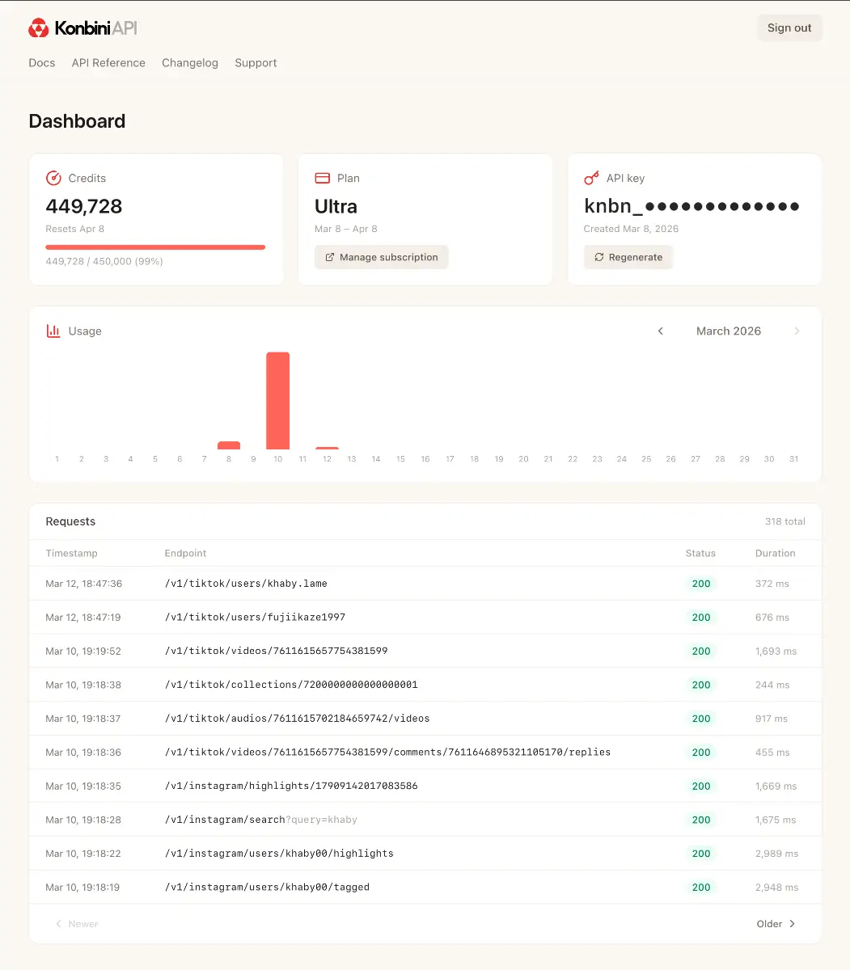
Task: Go to previous month in Usage
Action: (x=661, y=331)
